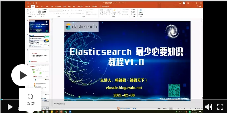227x113 pixels.
Task: Click the Find (查找) button in the Editing group
Action: [x=133, y=10]
